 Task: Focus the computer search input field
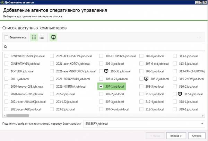[104, 46]
